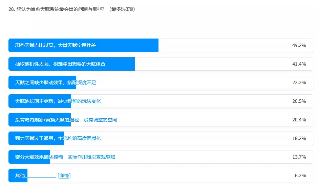The width and height of the screenshot is (319, 188).
Task: Click the 抽取随机性太强 option bar
Action: [x=161, y=64]
